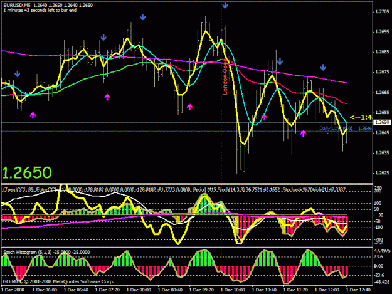This screenshot has width=392, height=294.
Task: Click the 1.2625 price axis label
Action: (x=382, y=173)
